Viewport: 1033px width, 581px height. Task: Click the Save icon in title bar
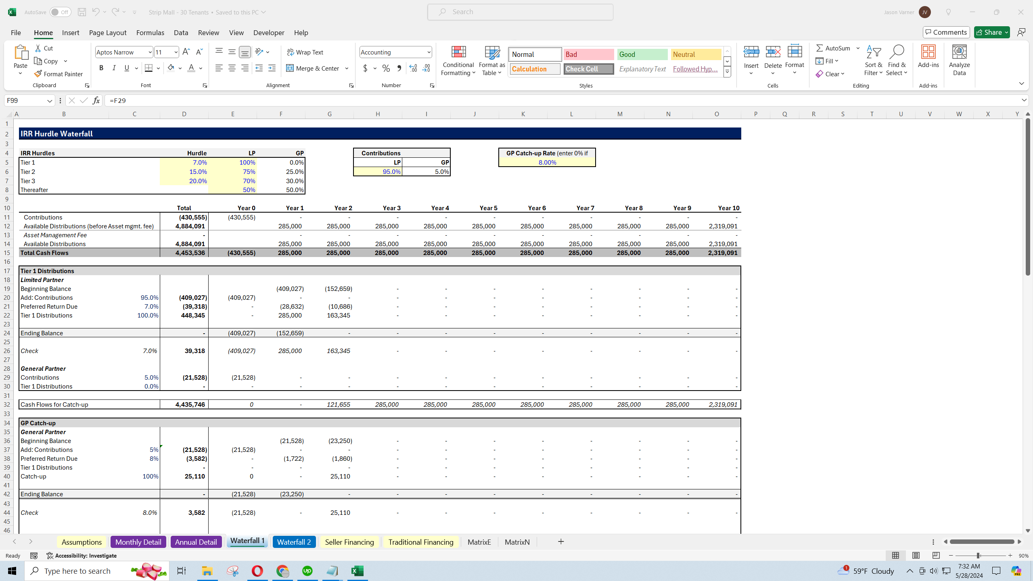point(82,12)
